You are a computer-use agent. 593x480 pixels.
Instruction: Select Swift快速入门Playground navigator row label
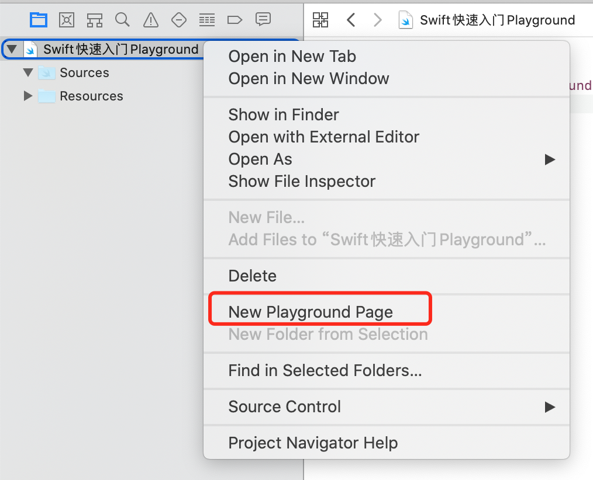tap(120, 49)
